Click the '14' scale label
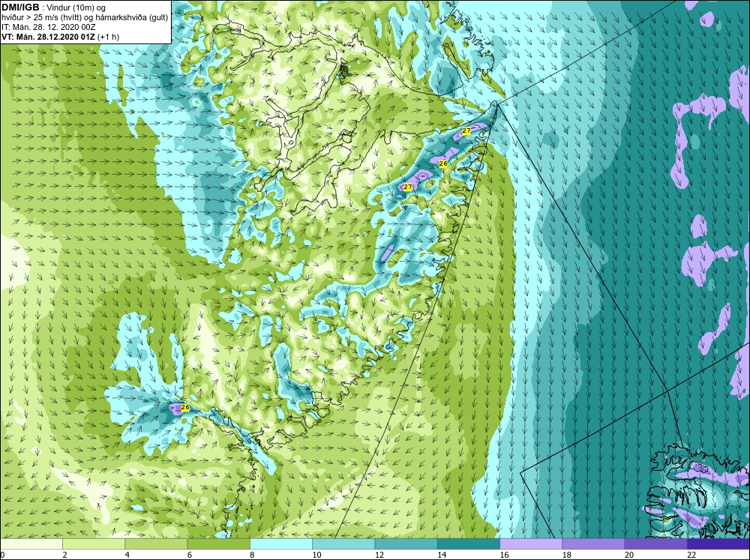 442,555
